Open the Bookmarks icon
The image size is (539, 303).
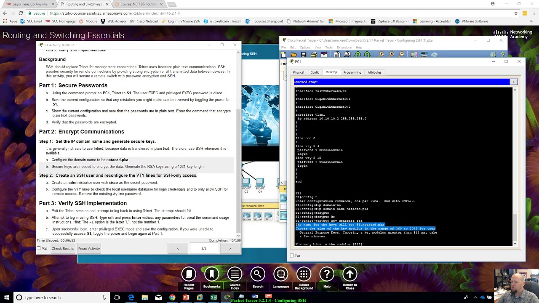(212, 274)
